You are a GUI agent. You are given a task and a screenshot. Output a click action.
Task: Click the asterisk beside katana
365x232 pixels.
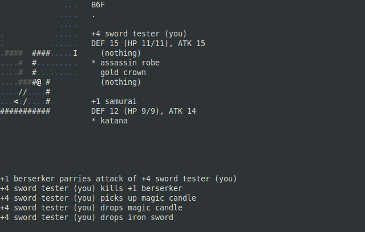pyautogui.click(x=94, y=121)
